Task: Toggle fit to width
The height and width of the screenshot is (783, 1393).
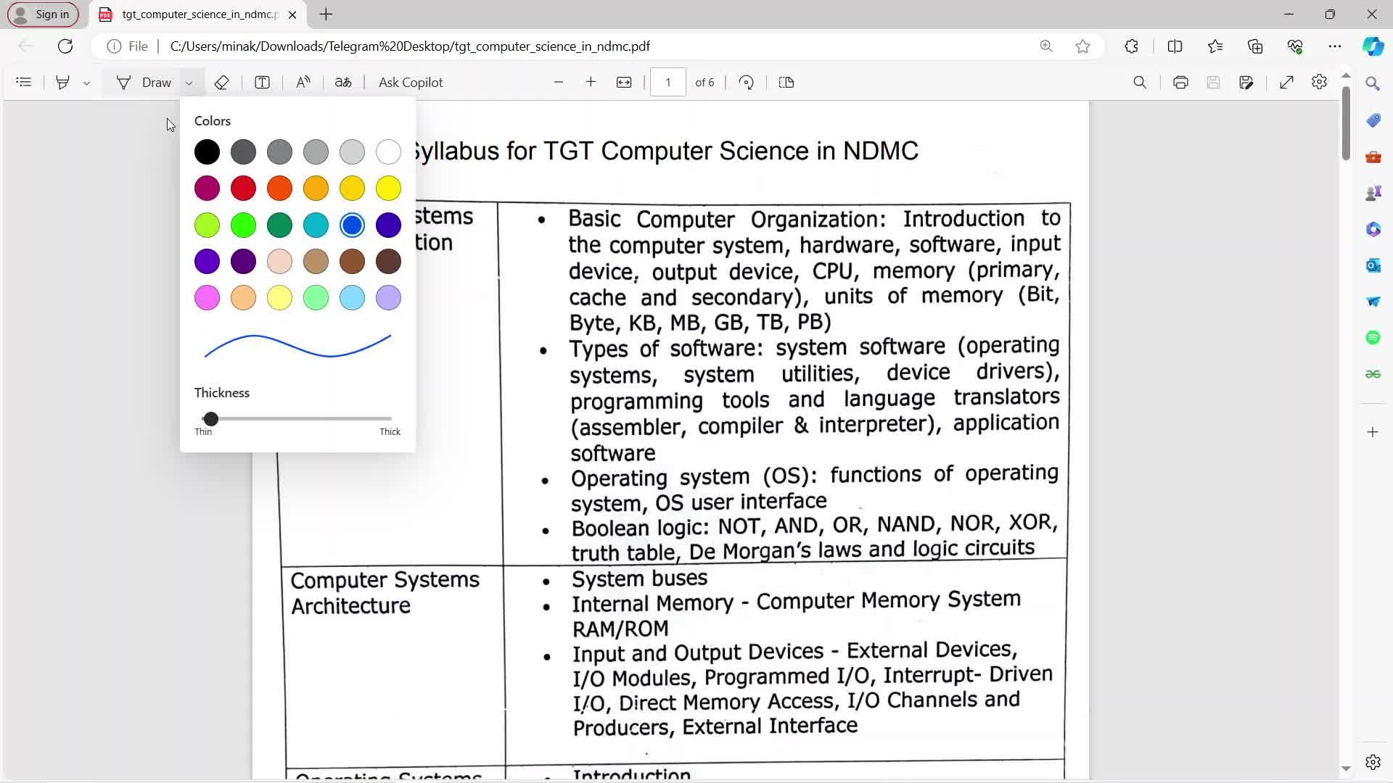Action: coord(624,83)
